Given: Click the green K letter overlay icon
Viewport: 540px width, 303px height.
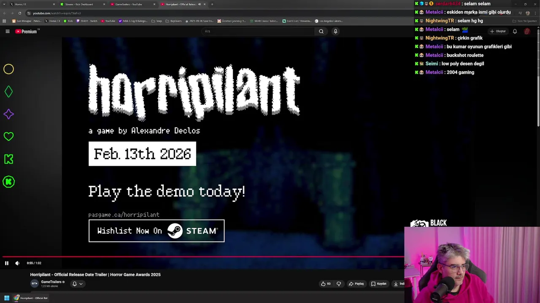Looking at the screenshot, I should tap(9, 159).
